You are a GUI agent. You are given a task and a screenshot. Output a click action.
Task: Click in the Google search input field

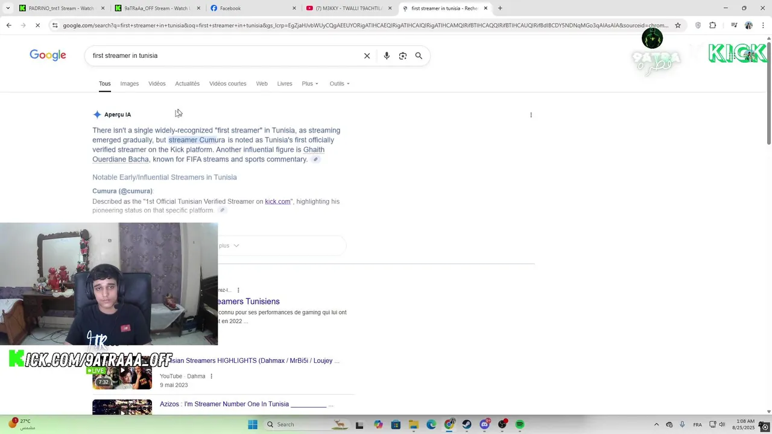tap(223, 55)
